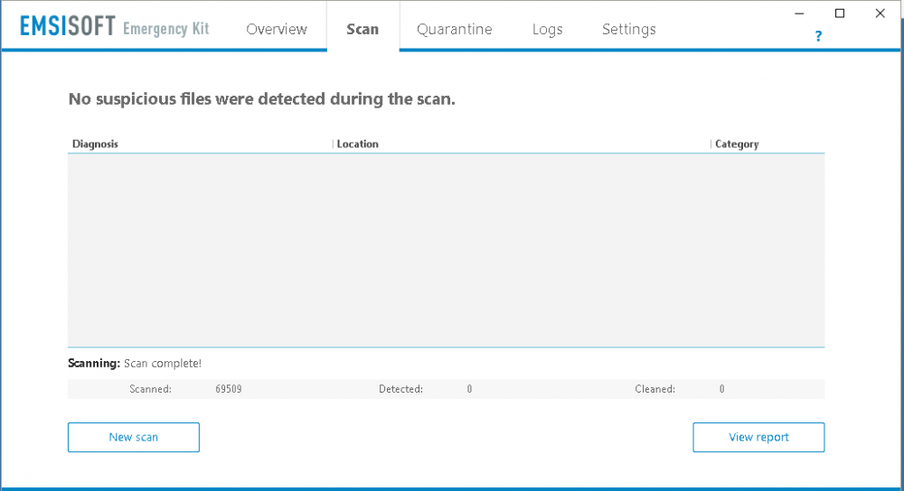Viewport: 904px width, 491px height.
Task: Click the View report button
Action: [x=758, y=438]
